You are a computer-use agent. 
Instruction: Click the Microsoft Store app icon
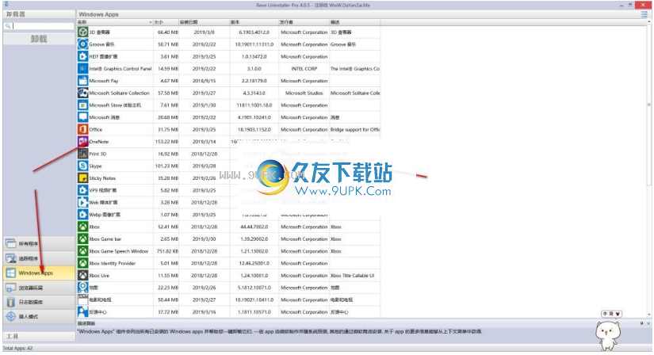[x=83, y=105]
